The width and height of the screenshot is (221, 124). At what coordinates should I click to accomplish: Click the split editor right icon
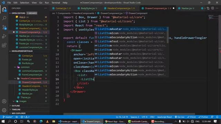click(213, 8)
